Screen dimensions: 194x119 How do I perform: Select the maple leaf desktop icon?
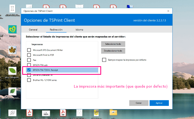12,50
